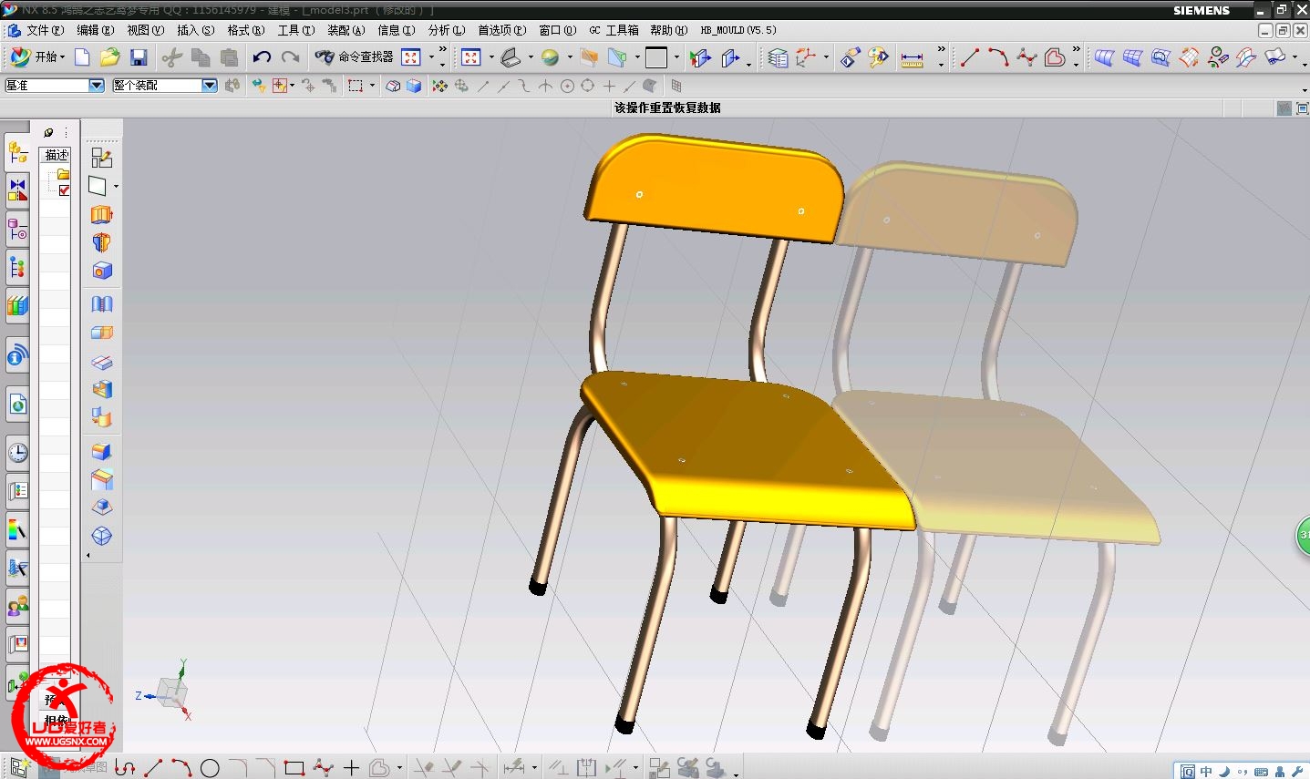
Task: Open dropdown arrow beside Fit view icon
Action: pos(491,58)
